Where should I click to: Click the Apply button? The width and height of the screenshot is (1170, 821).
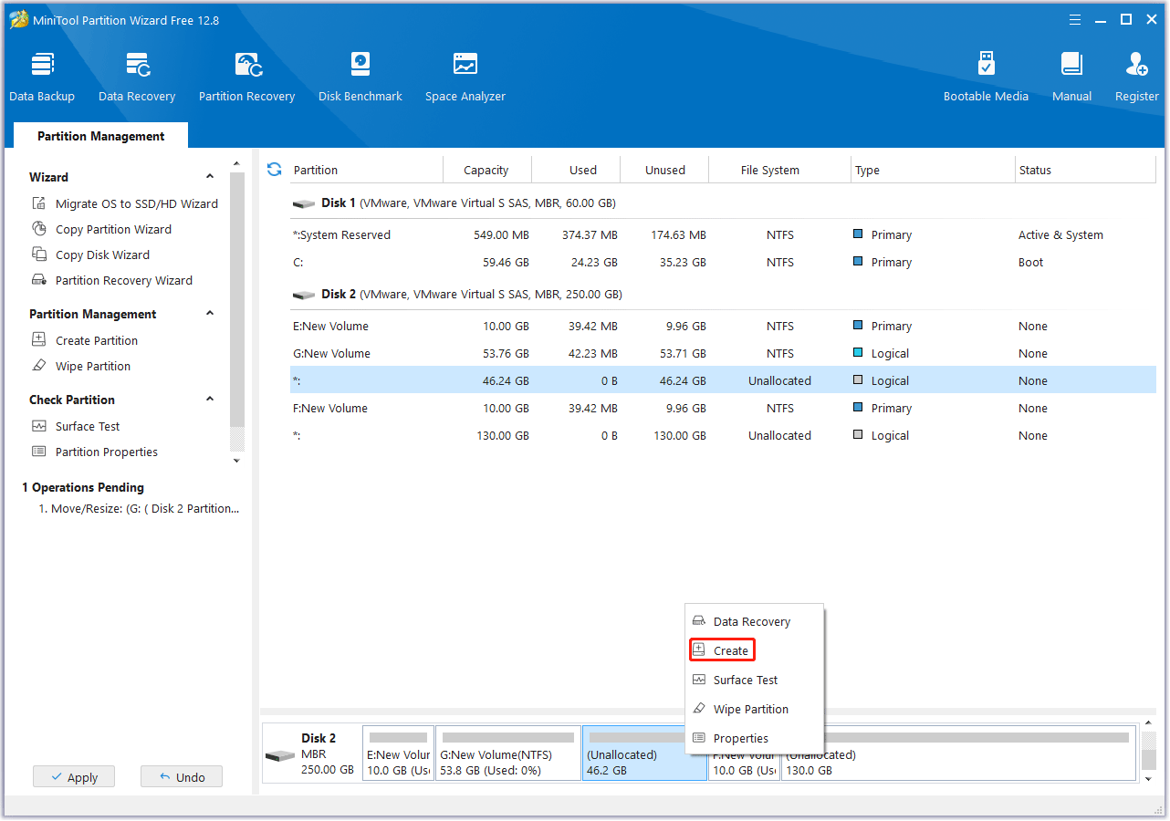tap(73, 777)
